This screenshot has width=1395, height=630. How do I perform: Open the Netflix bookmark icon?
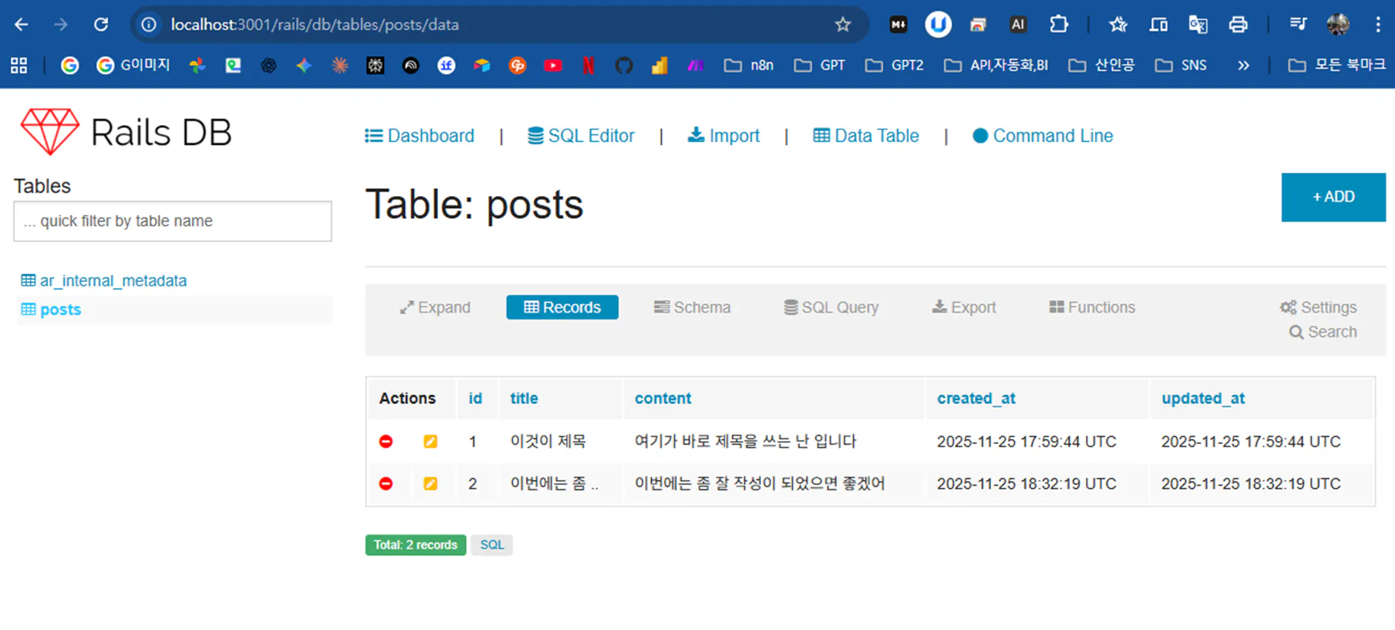pyautogui.click(x=588, y=65)
